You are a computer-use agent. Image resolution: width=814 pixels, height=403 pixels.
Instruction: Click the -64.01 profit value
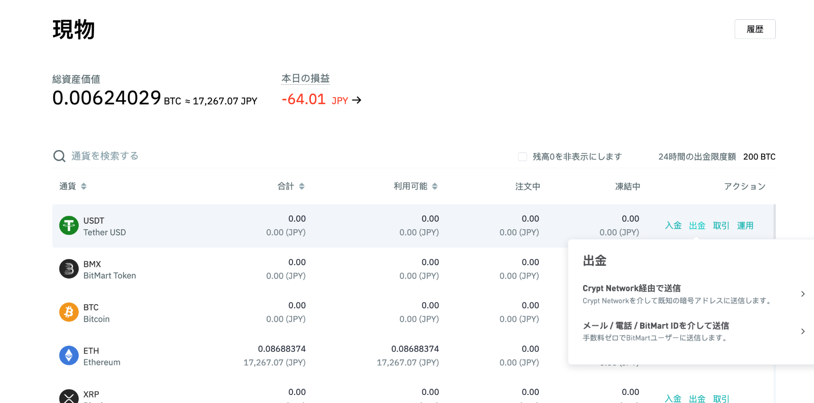coord(304,99)
